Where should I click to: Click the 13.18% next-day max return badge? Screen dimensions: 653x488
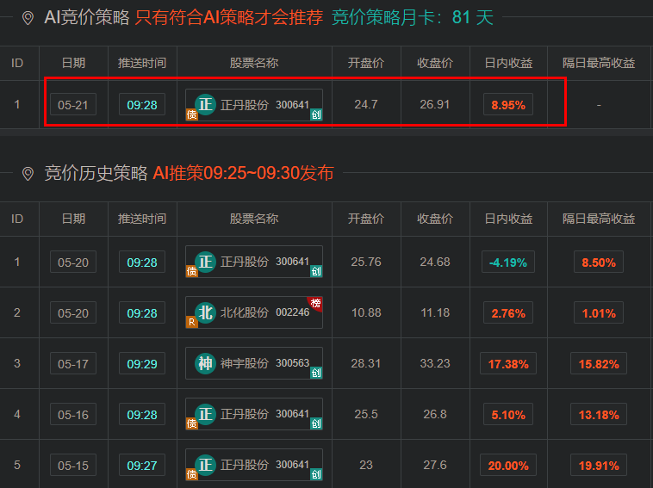click(599, 415)
